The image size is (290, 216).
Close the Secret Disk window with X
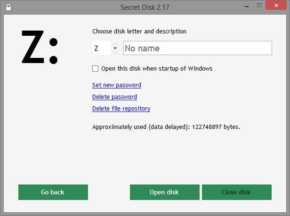(276, 6)
